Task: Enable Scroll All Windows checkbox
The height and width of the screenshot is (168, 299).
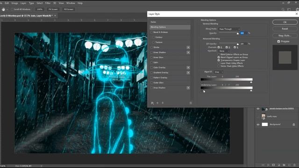Action: pos(12,9)
